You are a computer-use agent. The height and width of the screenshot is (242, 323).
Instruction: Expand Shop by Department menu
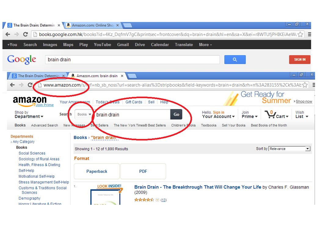coord(29,114)
